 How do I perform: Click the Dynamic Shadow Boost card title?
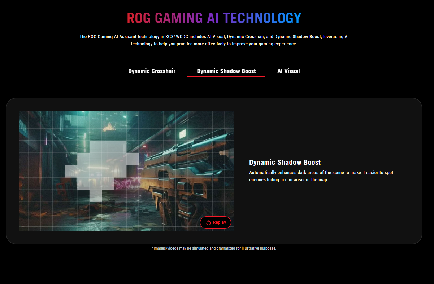285,162
